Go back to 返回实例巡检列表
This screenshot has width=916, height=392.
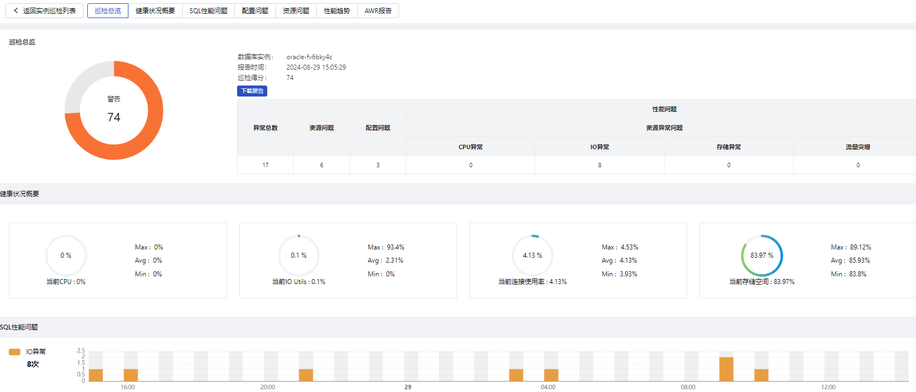44,10
